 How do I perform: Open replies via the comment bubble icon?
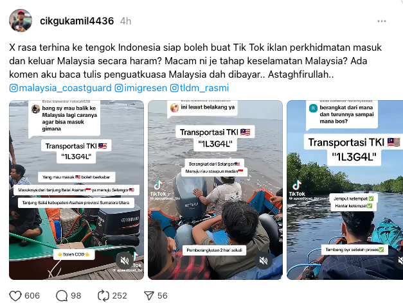(62, 296)
